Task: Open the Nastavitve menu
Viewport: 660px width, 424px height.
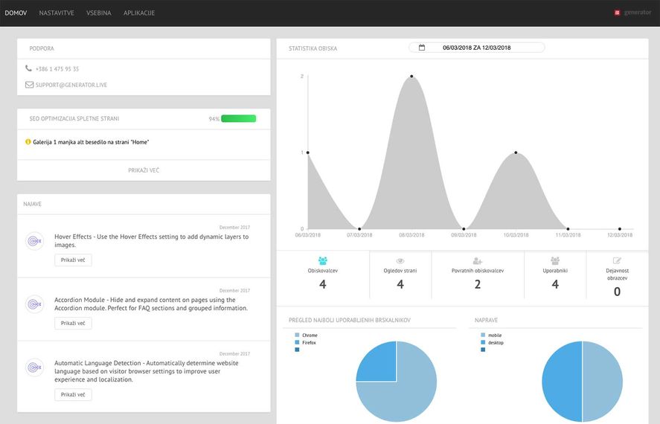Action: point(57,13)
